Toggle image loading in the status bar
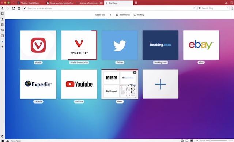 point(192,141)
